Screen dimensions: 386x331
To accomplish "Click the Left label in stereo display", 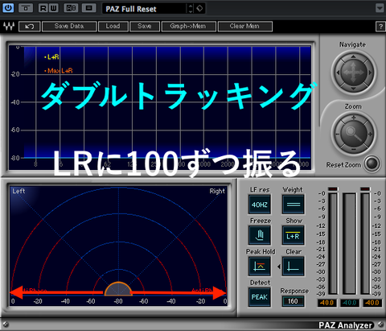I will tap(18, 191).
